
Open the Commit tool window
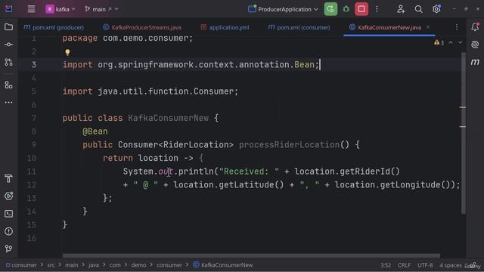click(x=8, y=45)
